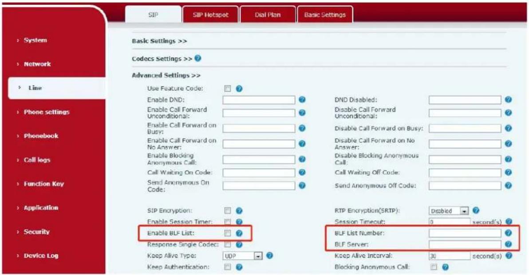Open help for Enable Call Forward on No Answer
529x275 pixels.
click(302, 144)
